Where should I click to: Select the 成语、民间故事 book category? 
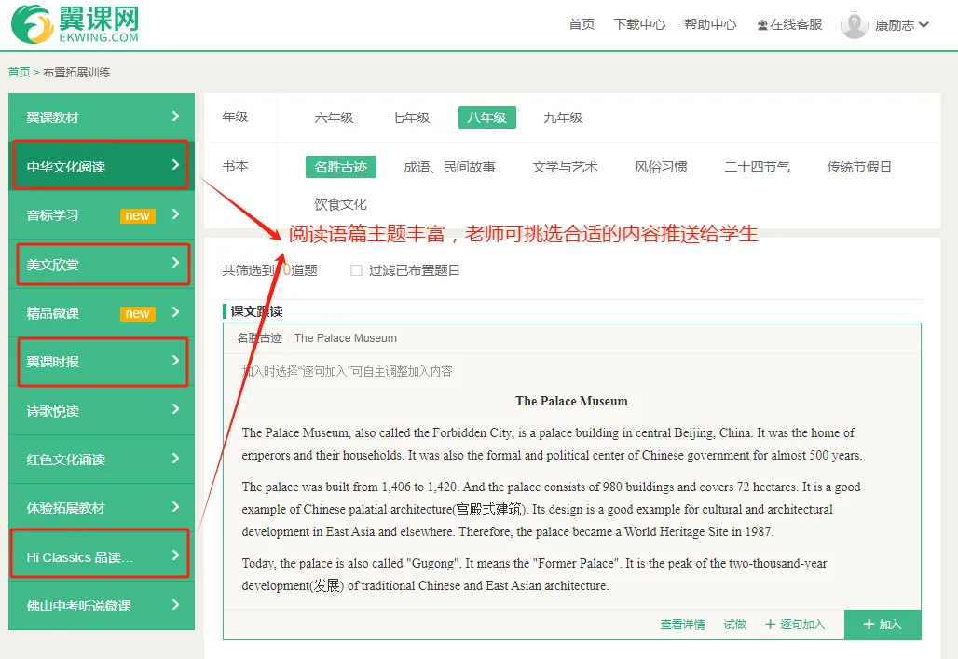(450, 167)
